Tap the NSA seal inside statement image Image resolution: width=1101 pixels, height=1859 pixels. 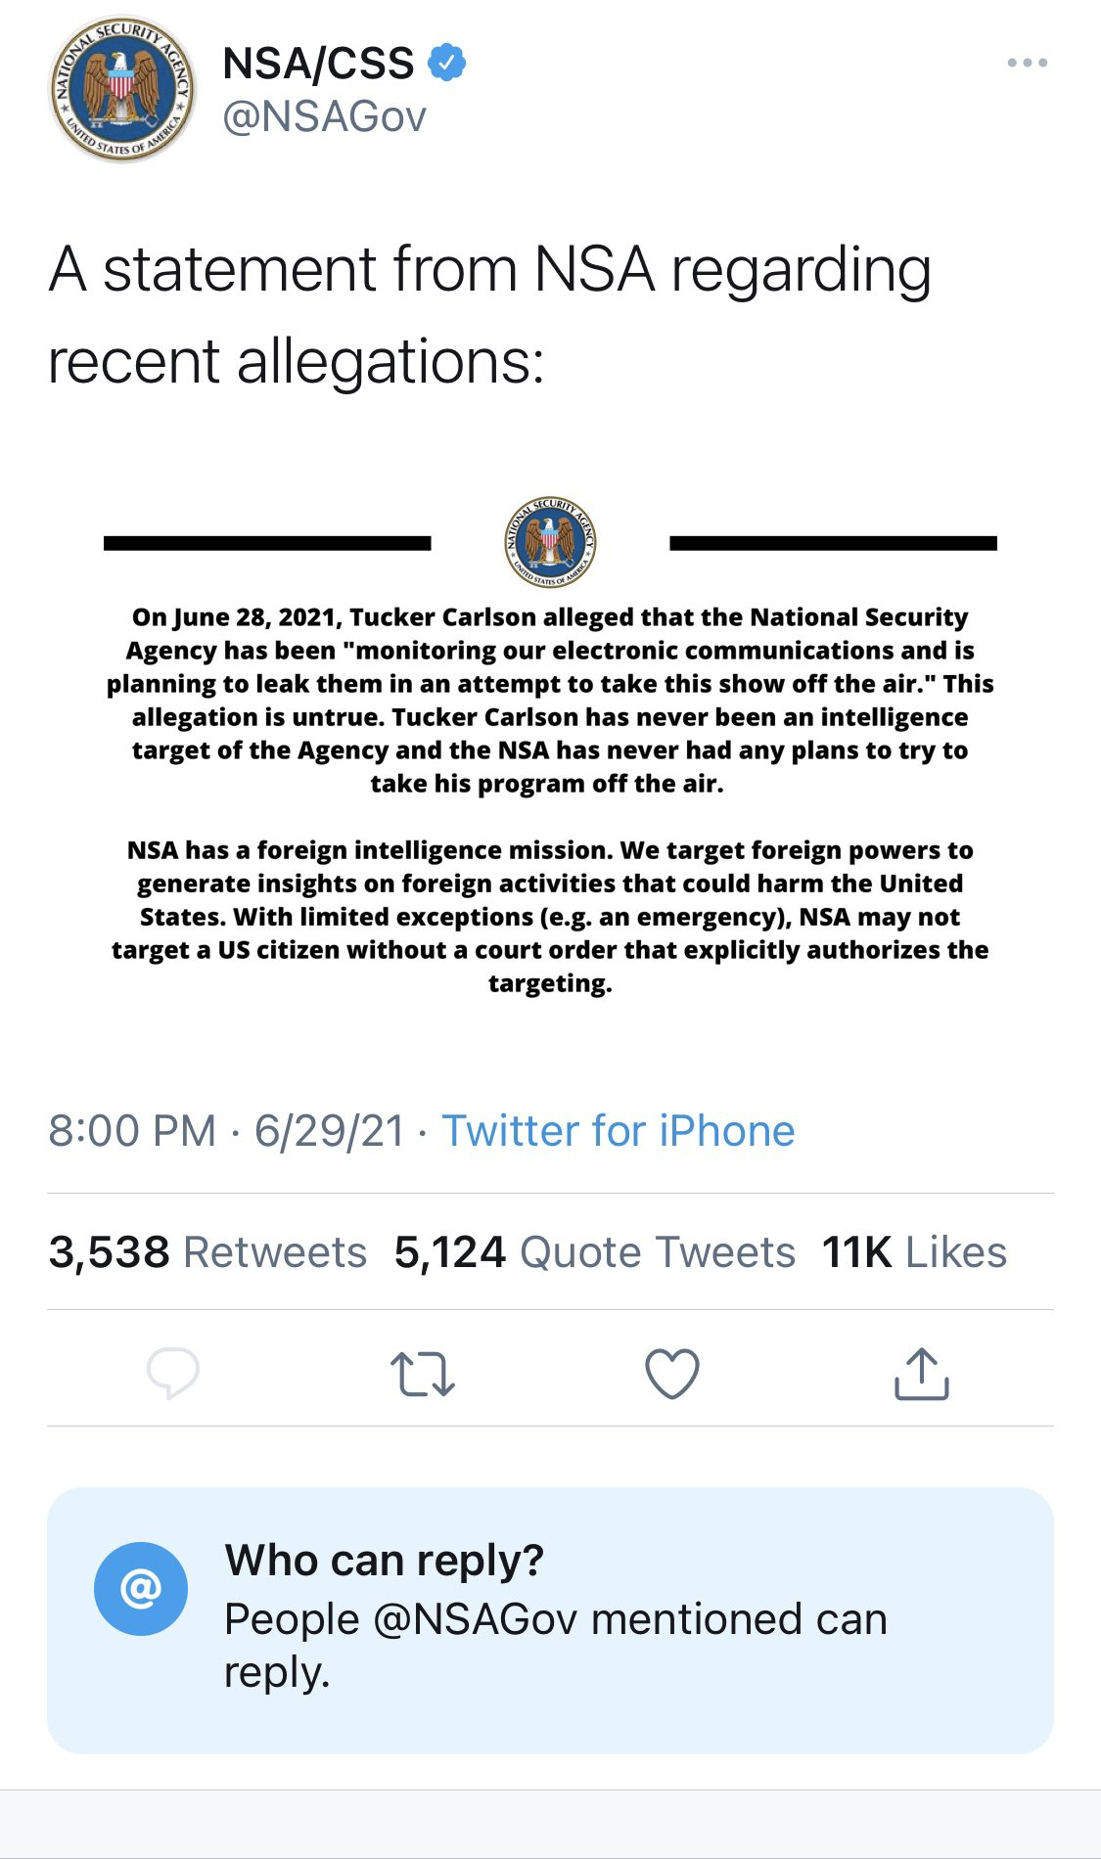(550, 542)
